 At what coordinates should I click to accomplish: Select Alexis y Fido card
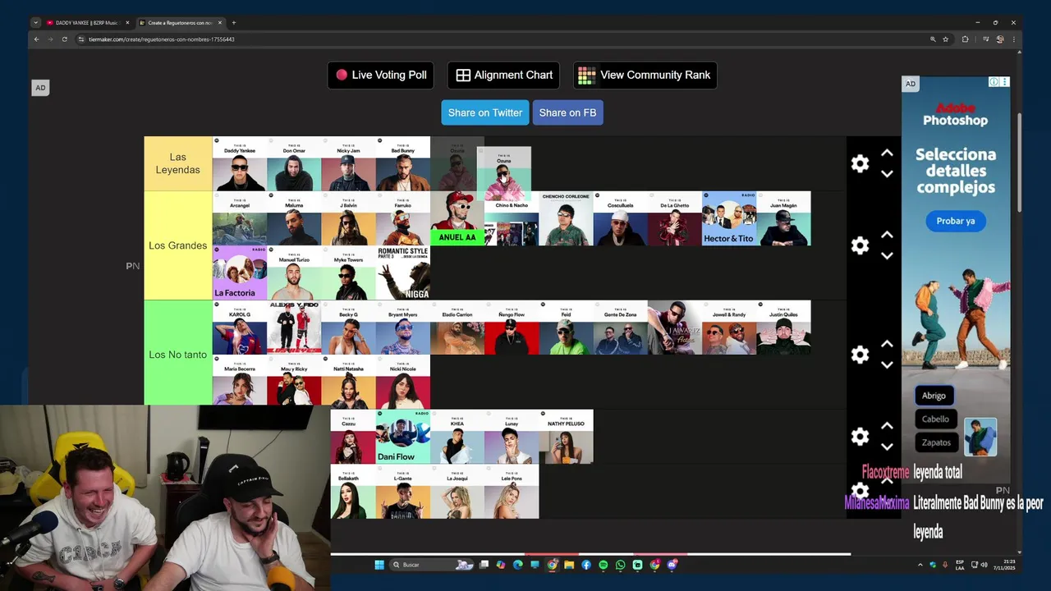pyautogui.click(x=294, y=328)
